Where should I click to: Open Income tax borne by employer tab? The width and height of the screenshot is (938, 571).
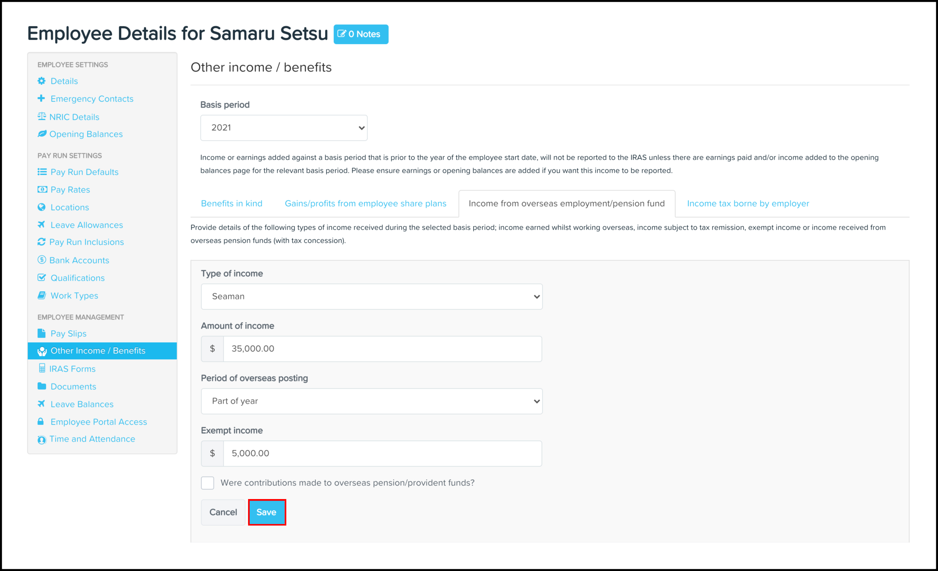point(748,203)
